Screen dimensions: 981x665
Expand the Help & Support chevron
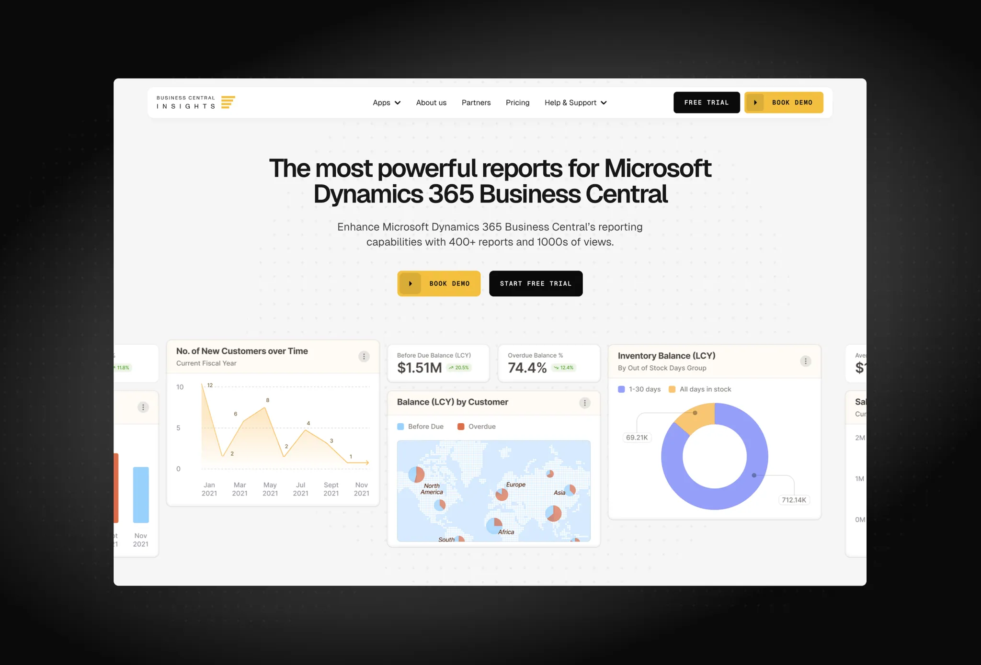point(604,103)
